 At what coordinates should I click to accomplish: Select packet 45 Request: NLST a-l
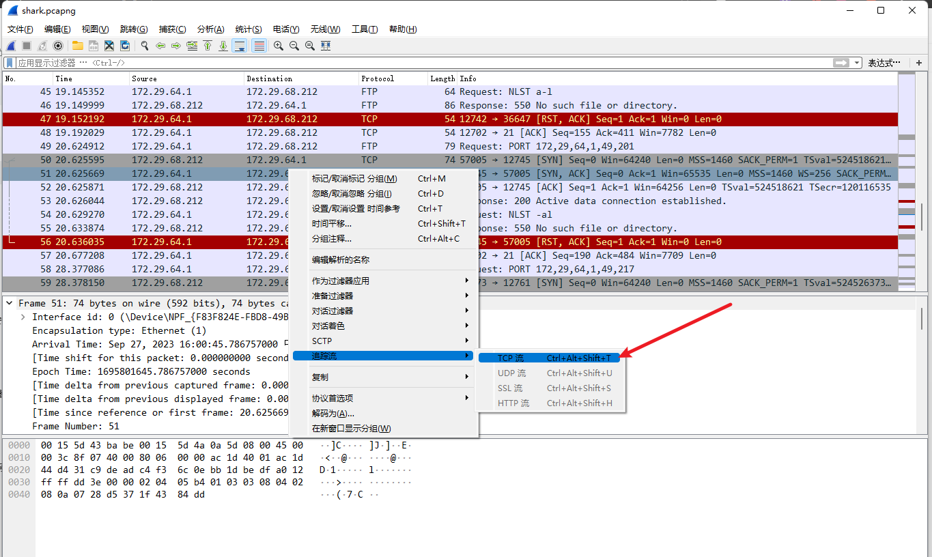coord(450,91)
